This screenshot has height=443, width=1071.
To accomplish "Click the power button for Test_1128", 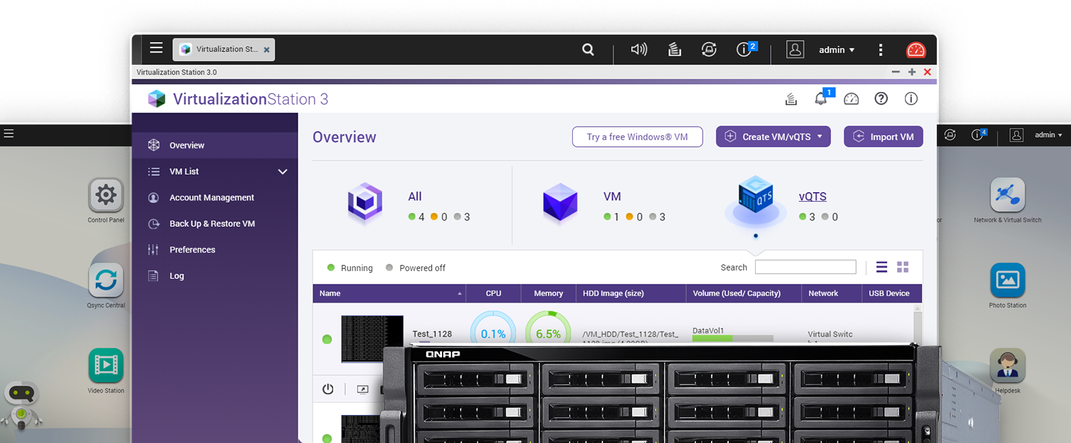I will coord(328,389).
